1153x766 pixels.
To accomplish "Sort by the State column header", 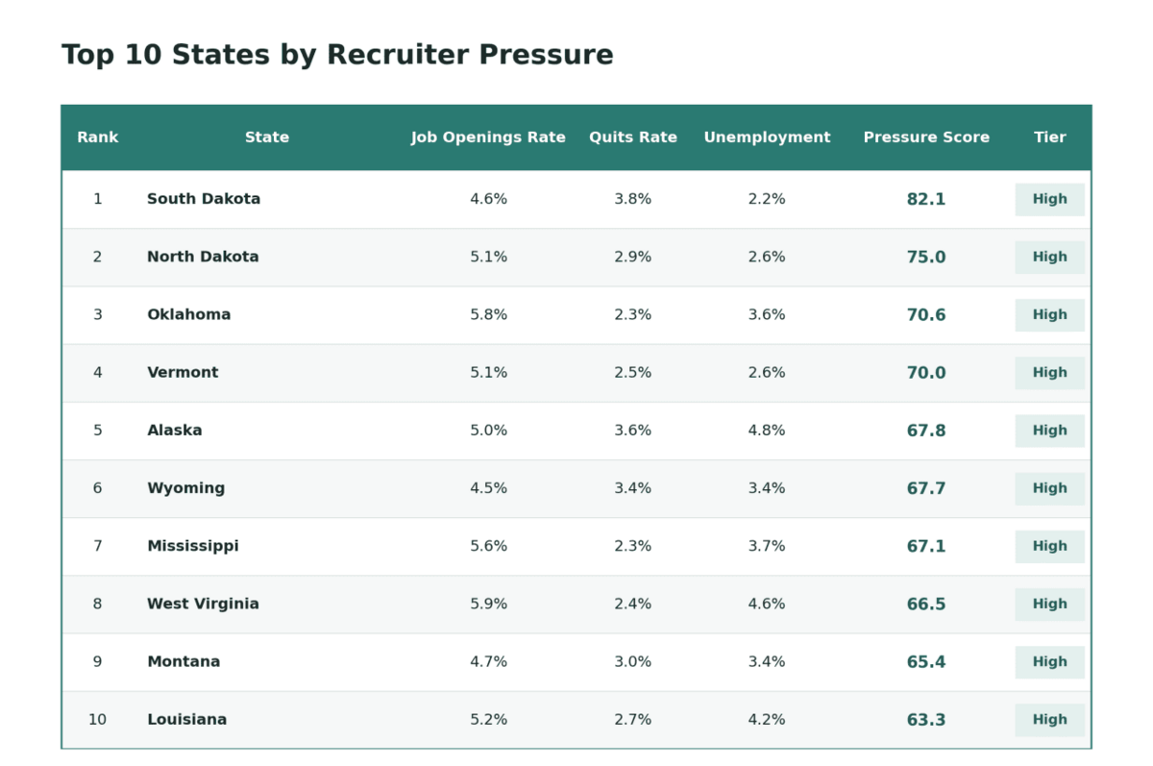I will (x=267, y=137).
